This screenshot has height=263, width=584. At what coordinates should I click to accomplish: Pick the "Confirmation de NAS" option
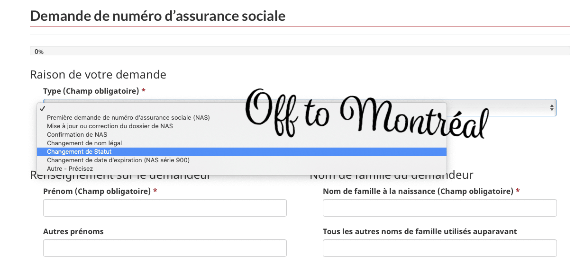pyautogui.click(x=77, y=134)
